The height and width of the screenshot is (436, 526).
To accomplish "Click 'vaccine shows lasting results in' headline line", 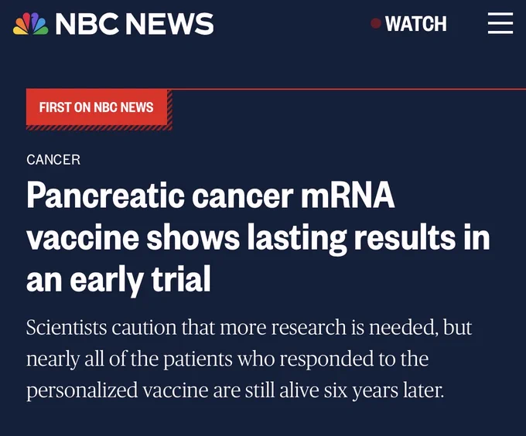I will 258,238.
